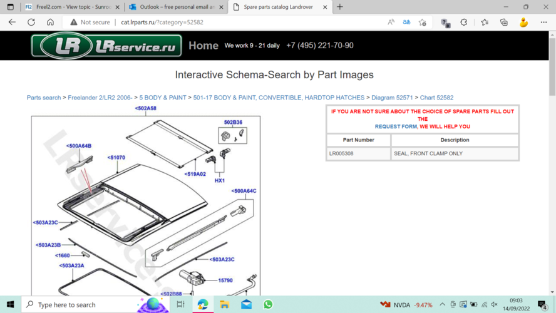
Task: Open Microsoft Edge from the taskbar
Action: [x=203, y=304]
